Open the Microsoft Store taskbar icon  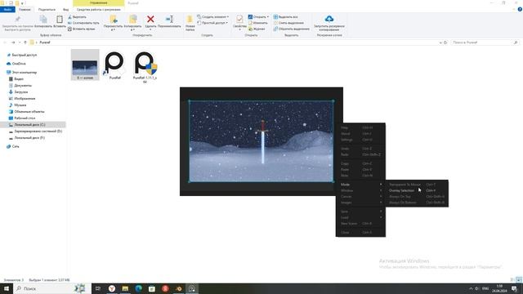152,288
